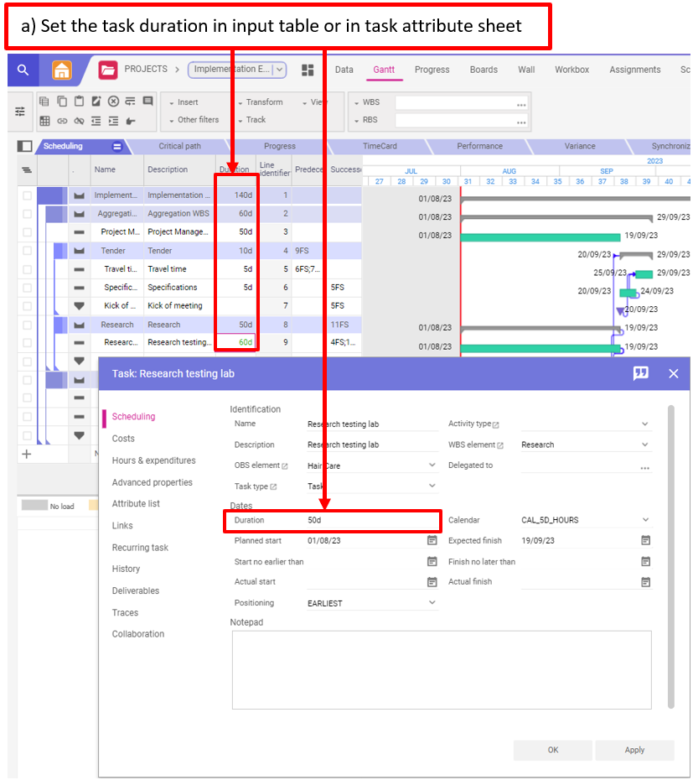693x780 pixels.
Task: Tick the checkbox for Travel time row
Action: point(28,269)
